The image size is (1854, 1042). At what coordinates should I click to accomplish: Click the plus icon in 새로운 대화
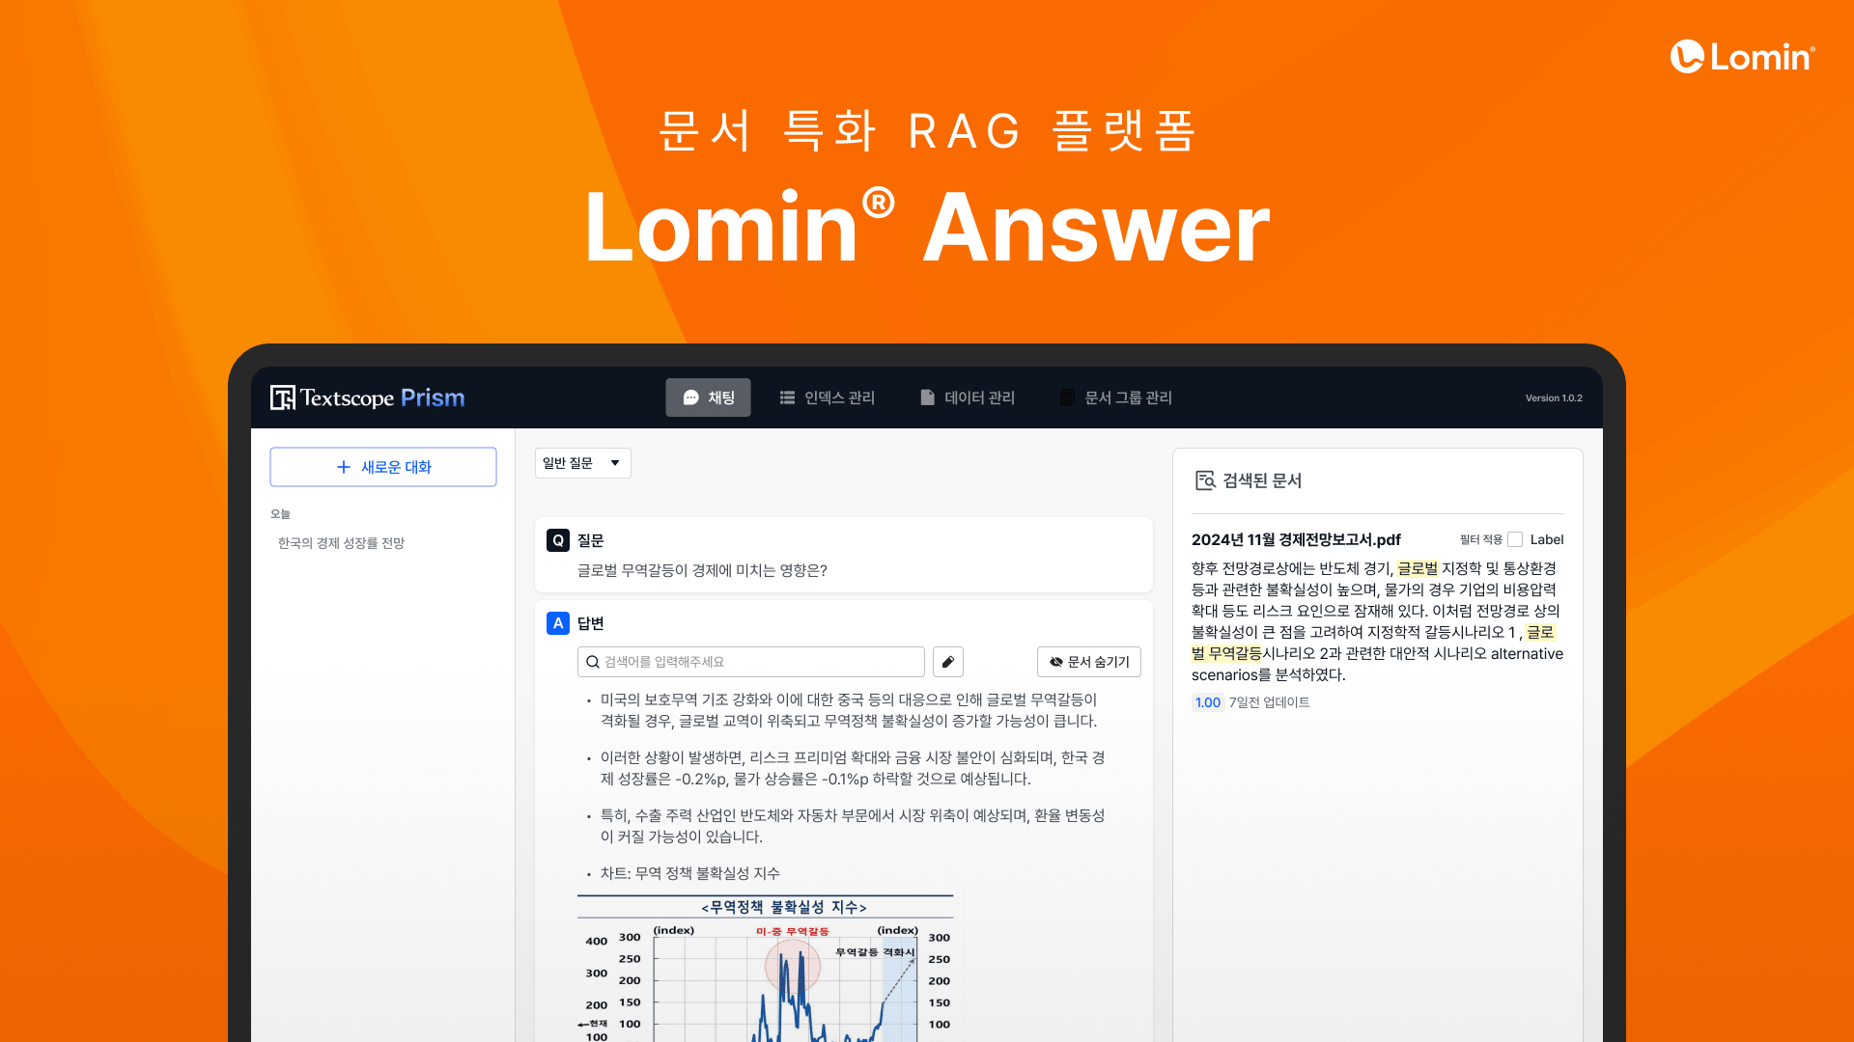[343, 467]
